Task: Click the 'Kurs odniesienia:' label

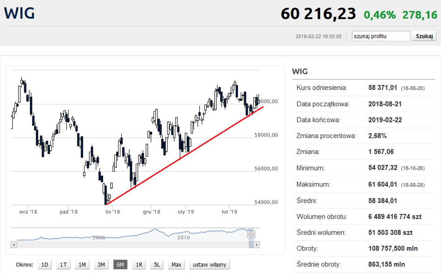Action: click(x=322, y=87)
